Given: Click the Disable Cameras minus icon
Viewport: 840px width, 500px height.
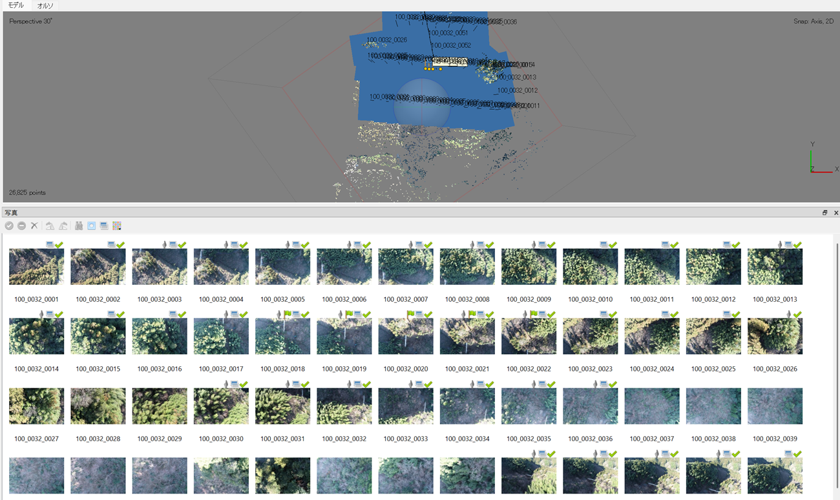Looking at the screenshot, I should (21, 226).
